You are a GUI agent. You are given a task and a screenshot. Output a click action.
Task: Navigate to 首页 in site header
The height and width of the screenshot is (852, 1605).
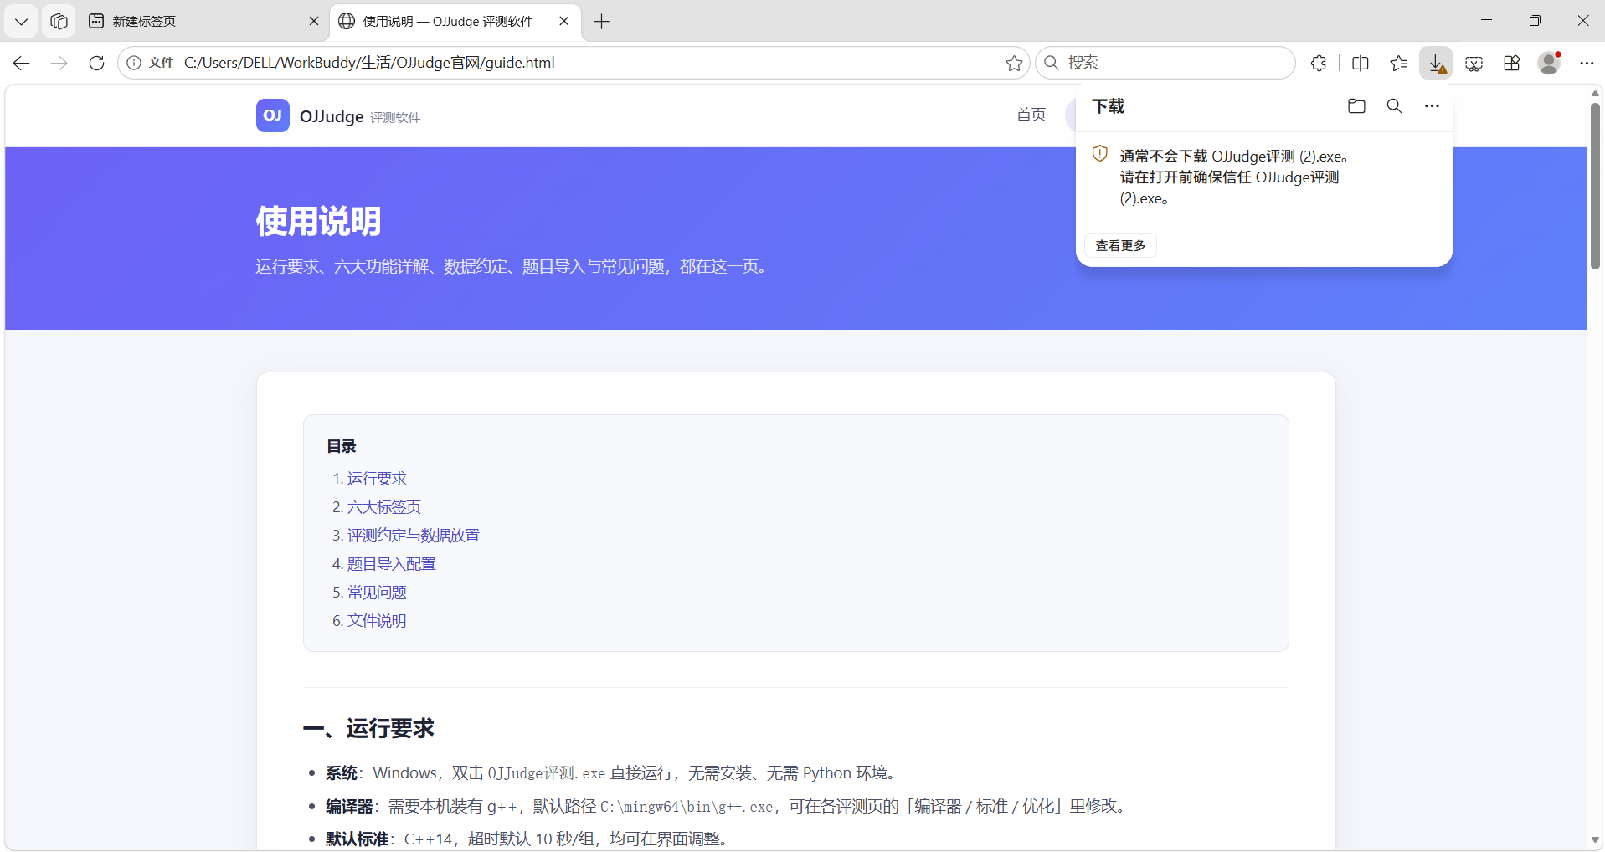tap(1031, 115)
